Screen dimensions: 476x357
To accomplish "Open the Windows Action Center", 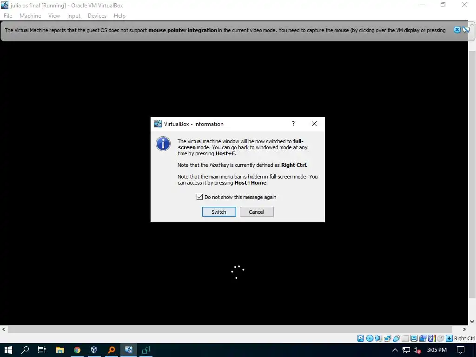I will [461, 350].
